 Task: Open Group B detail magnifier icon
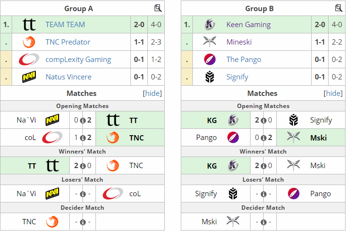[339, 8]
